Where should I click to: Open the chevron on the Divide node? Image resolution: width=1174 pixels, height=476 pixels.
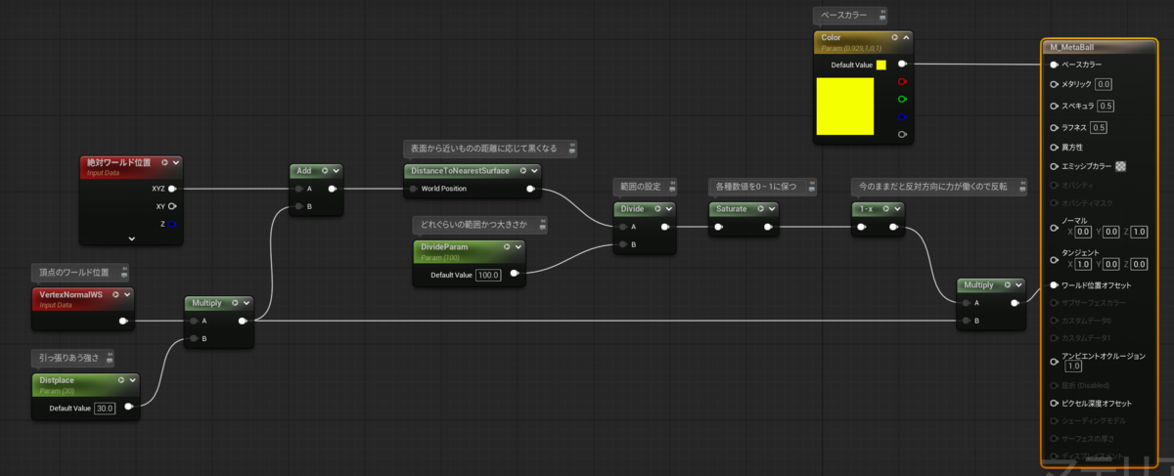pyautogui.click(x=670, y=209)
